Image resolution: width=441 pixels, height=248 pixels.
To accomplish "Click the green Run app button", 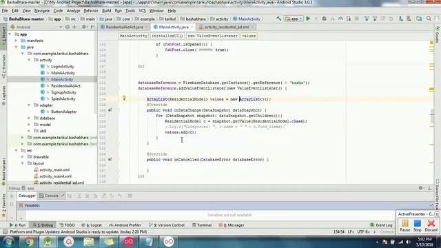I will pos(308,19).
